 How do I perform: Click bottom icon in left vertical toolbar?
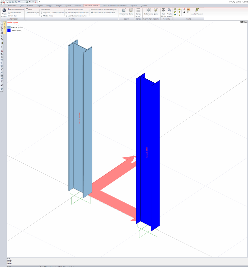pyautogui.click(x=2, y=89)
